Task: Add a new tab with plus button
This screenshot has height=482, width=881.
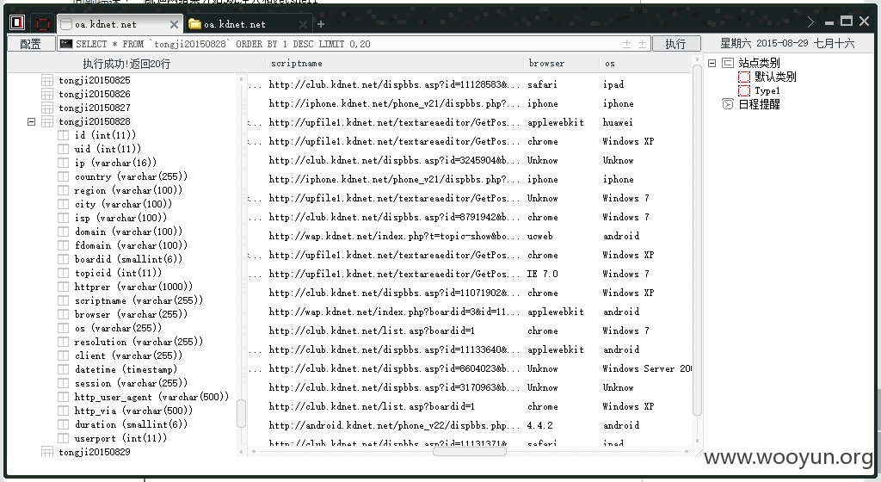Action: pos(321,24)
